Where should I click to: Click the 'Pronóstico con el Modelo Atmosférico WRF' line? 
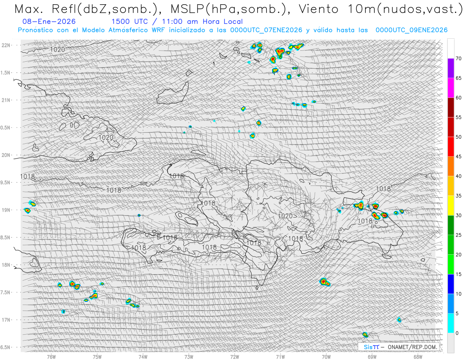click(233, 30)
